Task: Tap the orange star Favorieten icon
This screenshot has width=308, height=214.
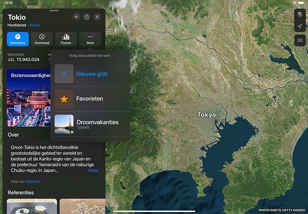Action: pos(64,99)
